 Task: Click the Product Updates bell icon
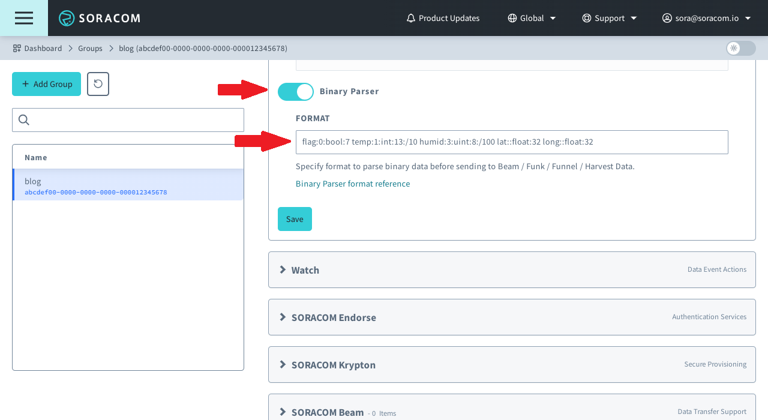tap(411, 18)
